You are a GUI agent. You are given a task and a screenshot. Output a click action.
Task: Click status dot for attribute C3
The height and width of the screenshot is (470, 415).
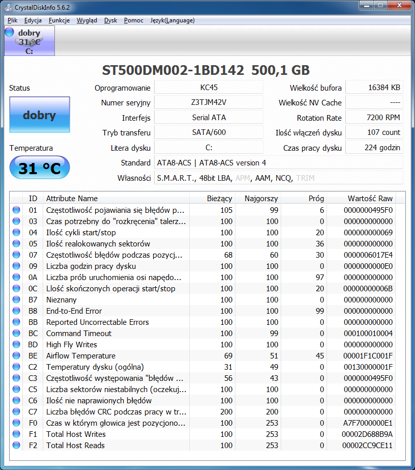[16, 378]
